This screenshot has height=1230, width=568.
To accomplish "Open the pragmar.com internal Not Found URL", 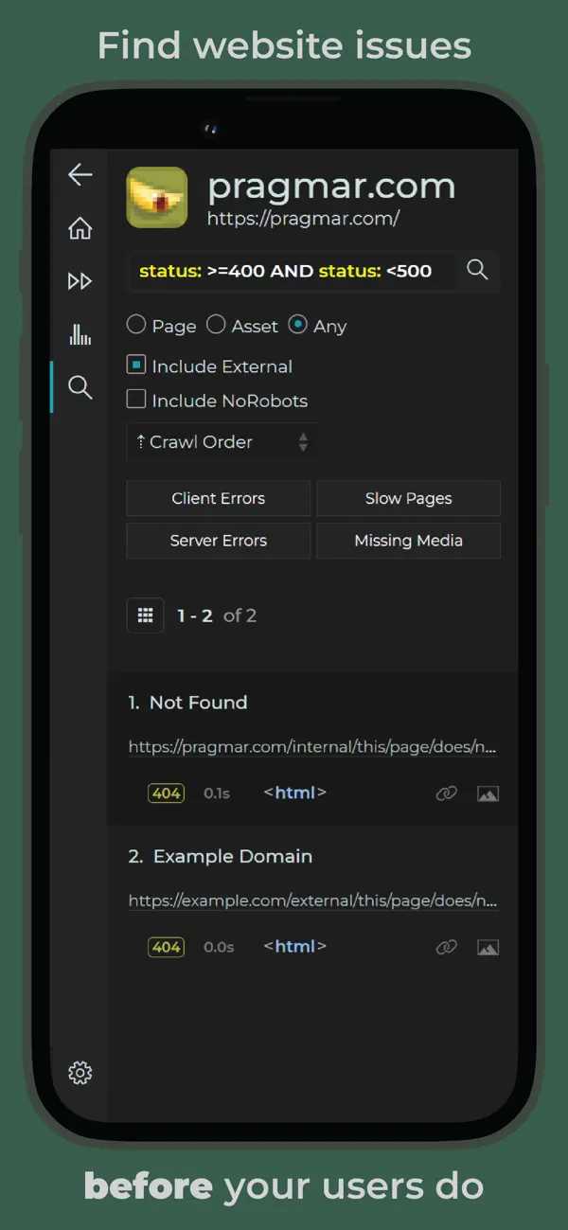I will tap(313, 747).
